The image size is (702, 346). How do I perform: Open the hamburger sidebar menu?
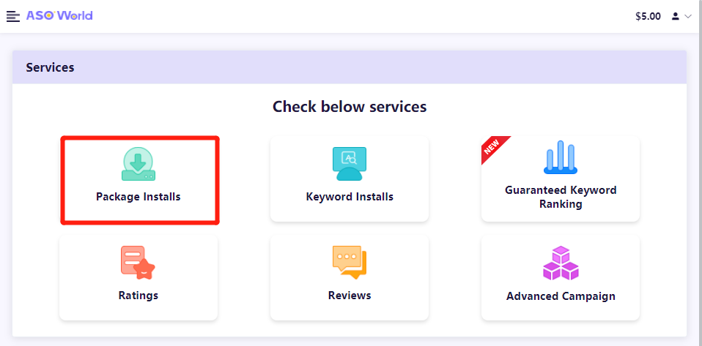point(13,17)
